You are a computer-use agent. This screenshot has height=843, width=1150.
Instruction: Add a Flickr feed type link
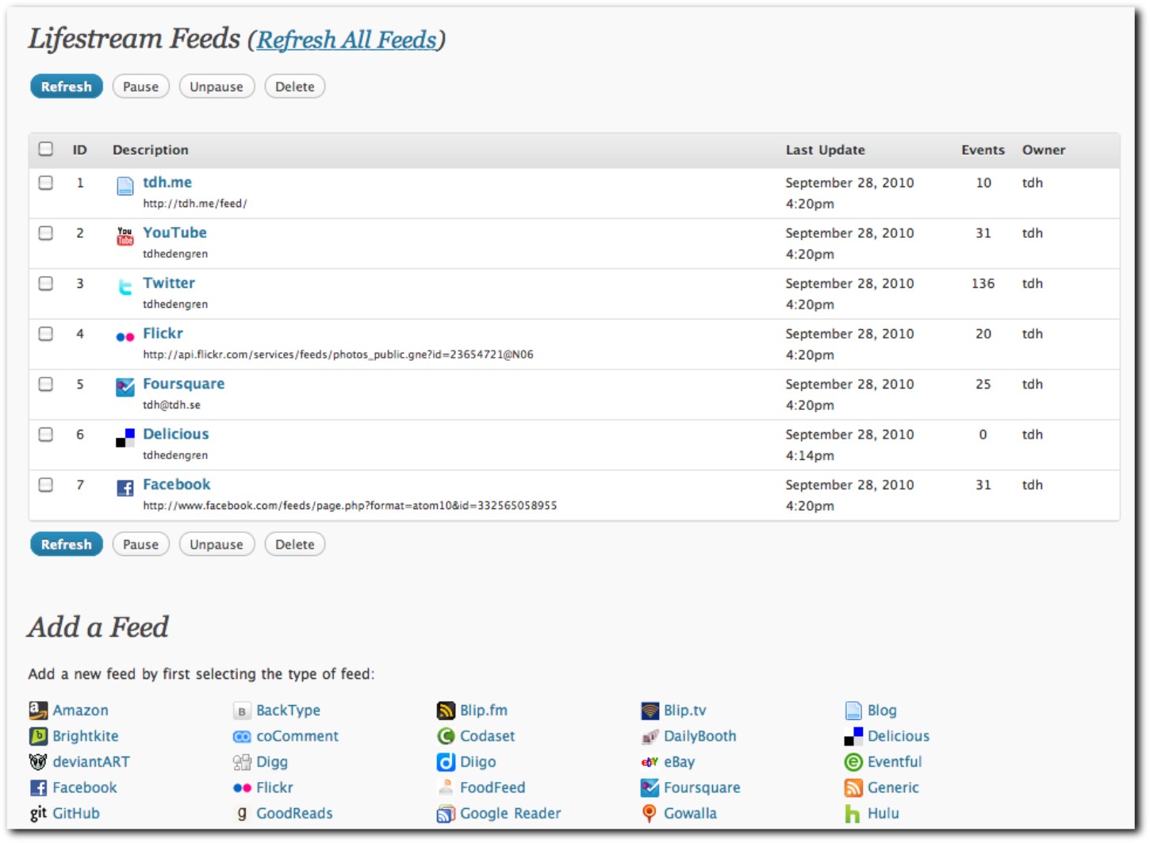(274, 787)
